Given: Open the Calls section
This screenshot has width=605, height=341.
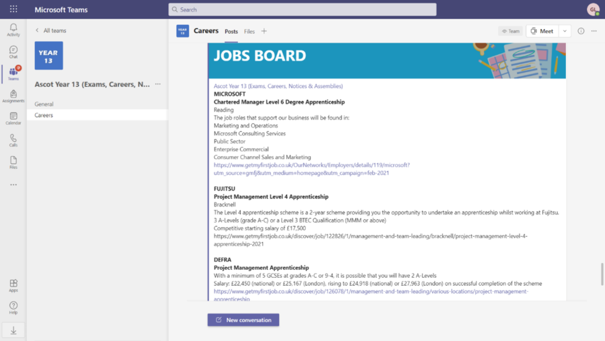Looking at the screenshot, I should point(13,141).
